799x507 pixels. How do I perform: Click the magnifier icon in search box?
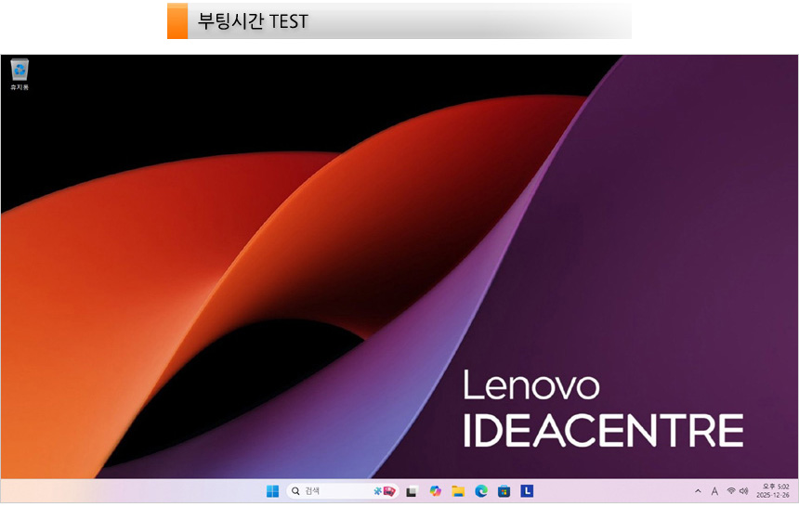[295, 491]
